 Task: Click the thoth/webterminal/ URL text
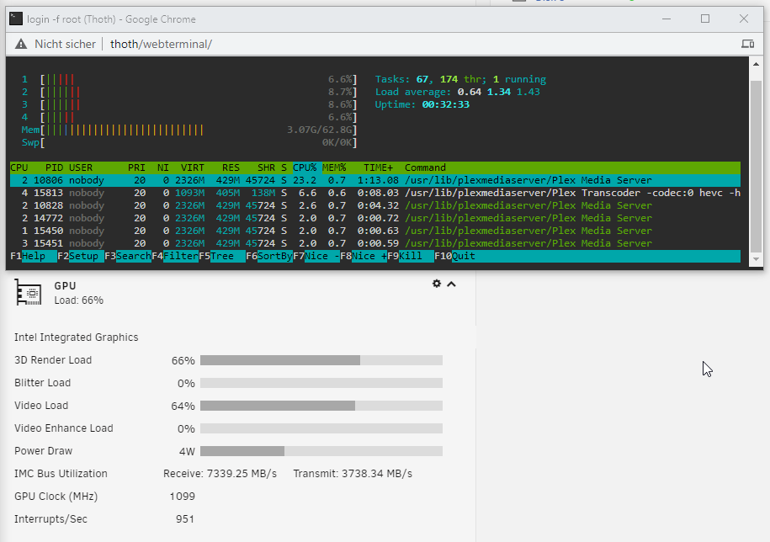tap(161, 44)
